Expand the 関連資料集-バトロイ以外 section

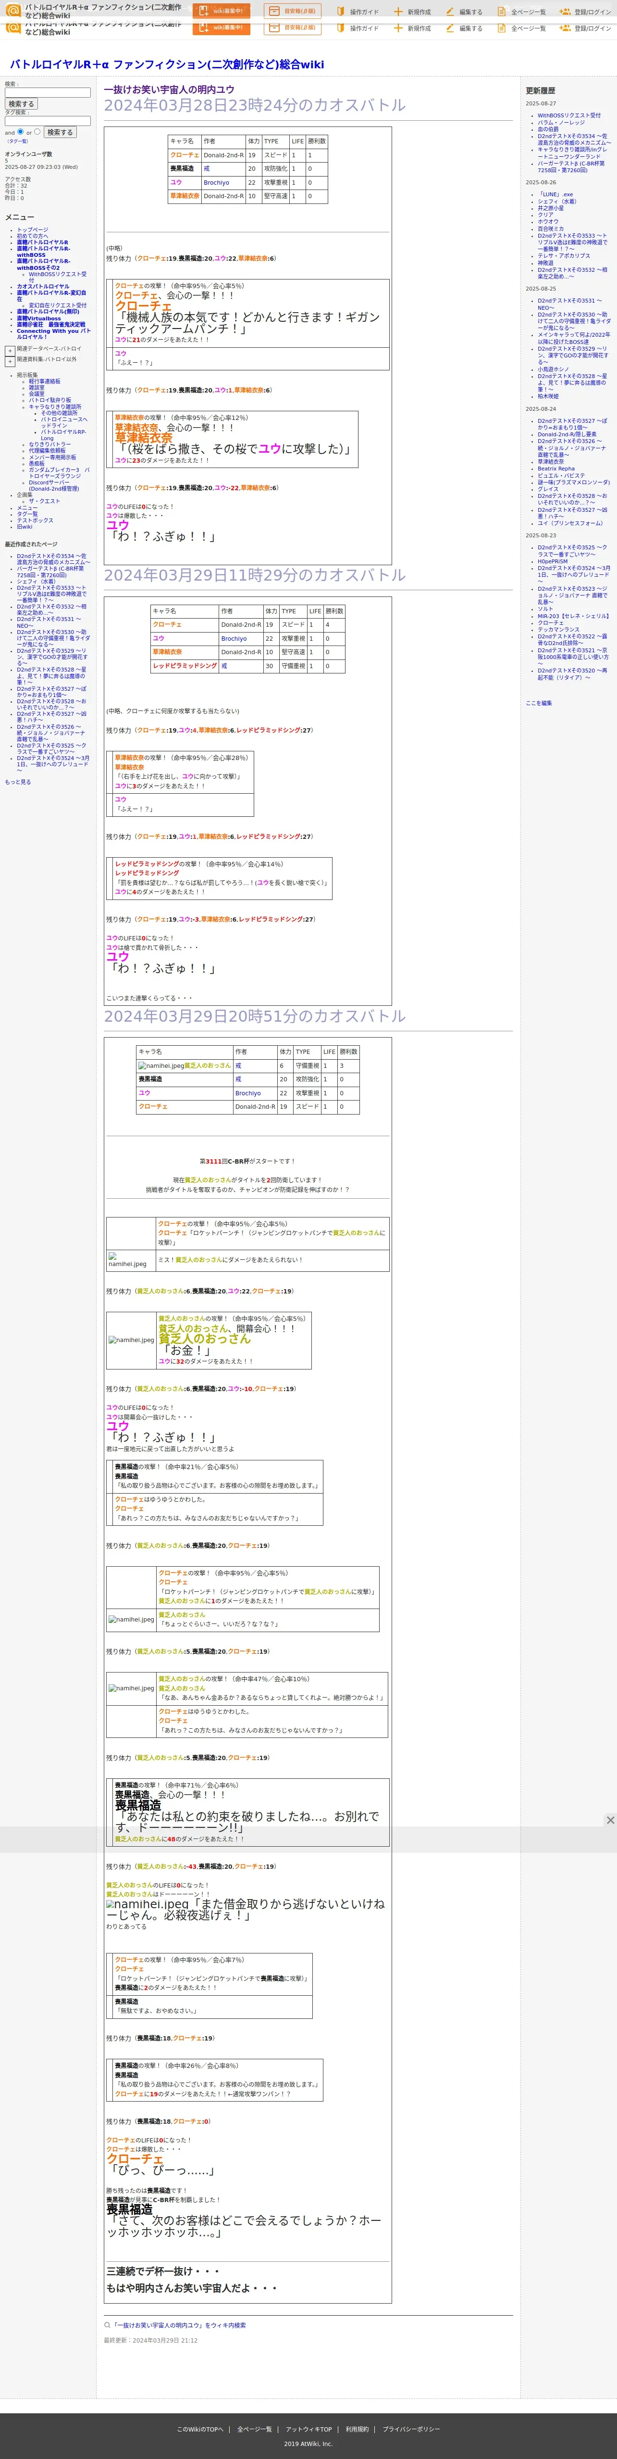(x=10, y=361)
